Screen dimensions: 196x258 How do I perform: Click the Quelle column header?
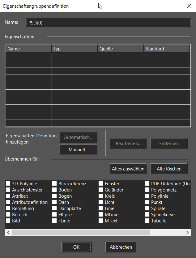pos(121,49)
